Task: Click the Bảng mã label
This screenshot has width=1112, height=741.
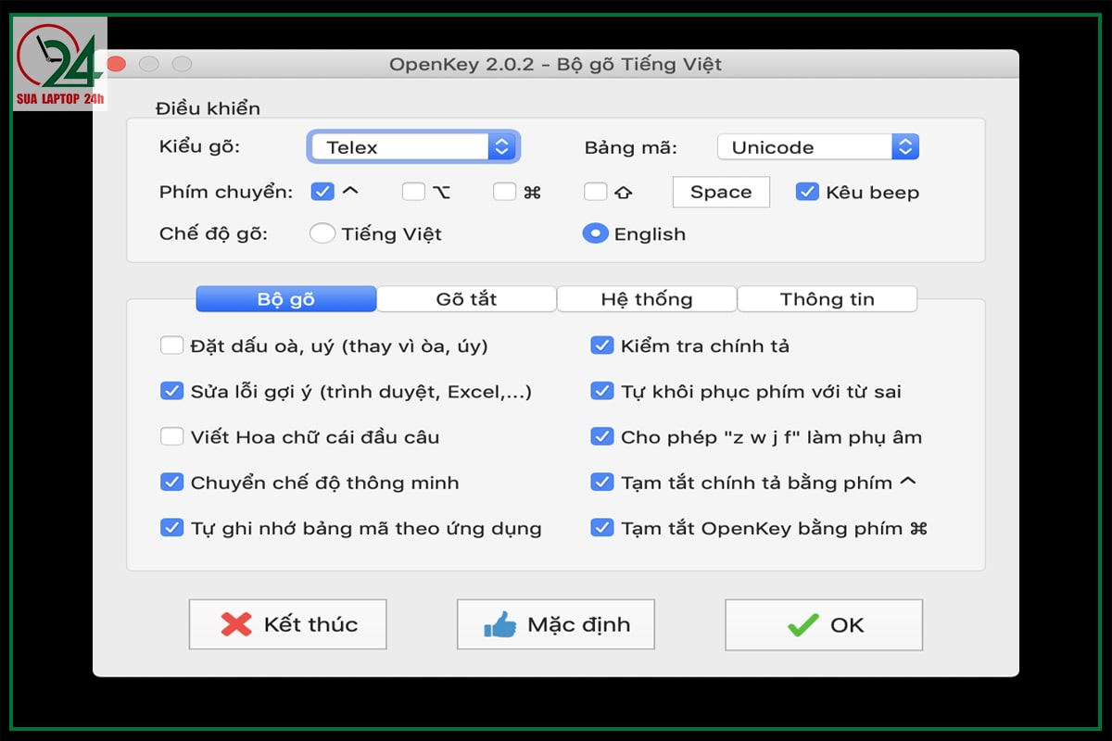Action: 631,147
